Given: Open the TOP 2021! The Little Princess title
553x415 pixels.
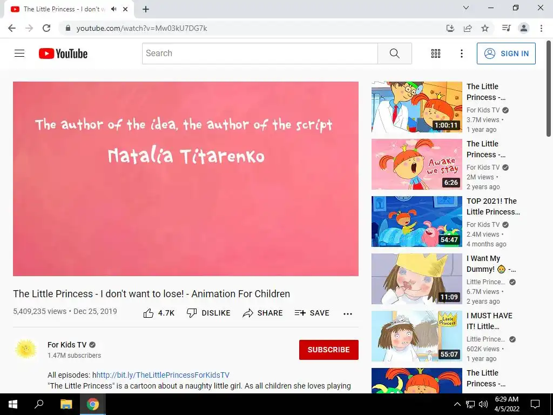Looking at the screenshot, I should [493, 206].
